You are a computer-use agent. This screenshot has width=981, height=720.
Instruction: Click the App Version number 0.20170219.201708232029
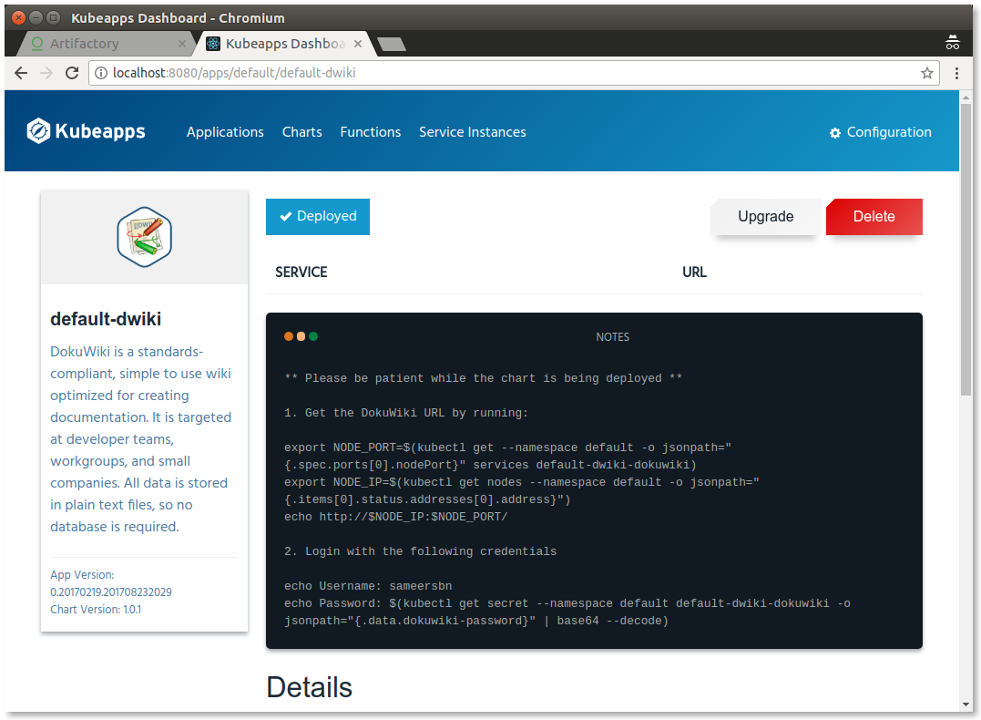click(111, 592)
